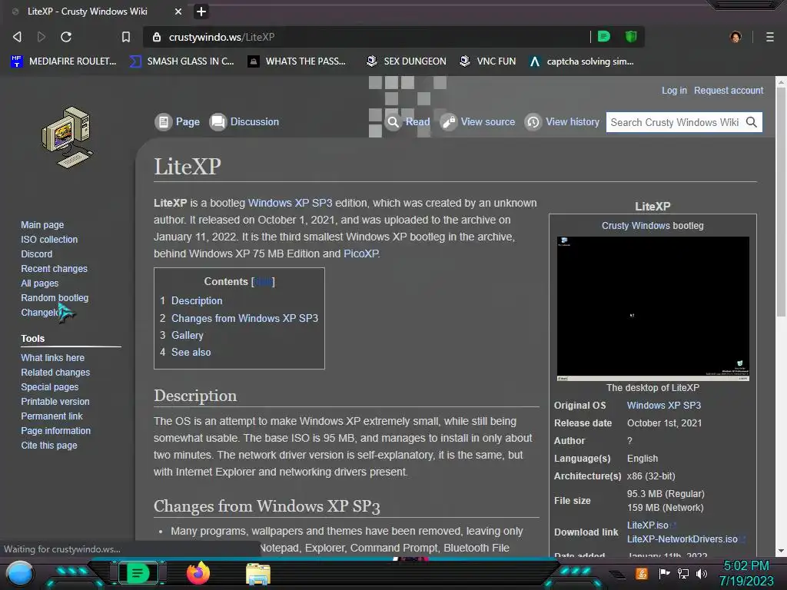Open Recent changes in the sidebar
787x590 pixels.
point(55,268)
